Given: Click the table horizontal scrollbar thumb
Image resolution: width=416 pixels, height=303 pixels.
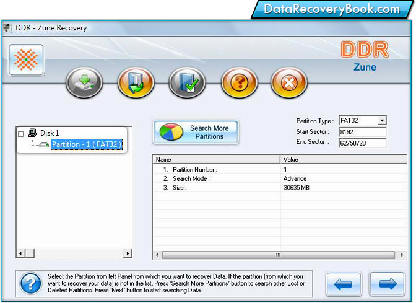Looking at the screenshot, I should click(x=279, y=255).
